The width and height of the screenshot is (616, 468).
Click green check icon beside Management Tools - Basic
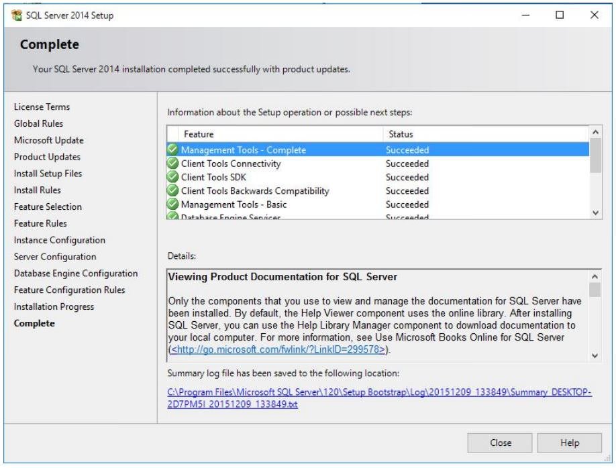point(172,204)
